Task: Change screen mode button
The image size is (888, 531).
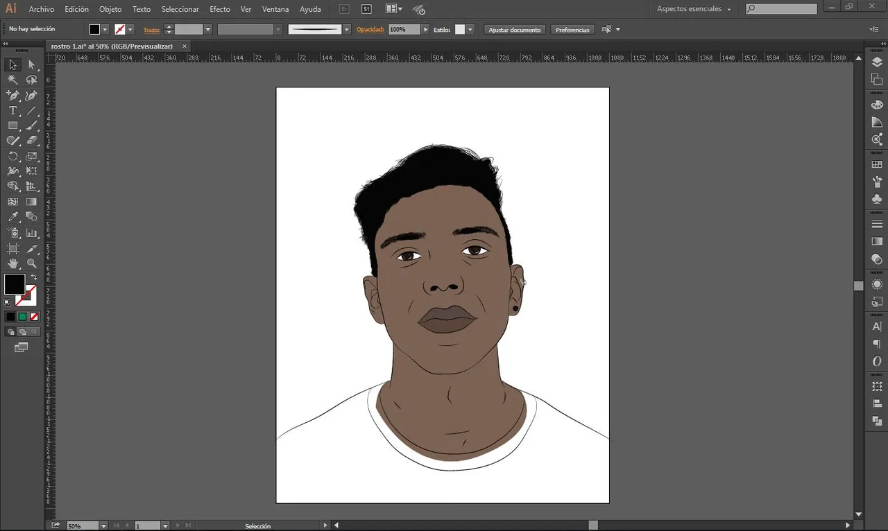Action: pyautogui.click(x=22, y=347)
